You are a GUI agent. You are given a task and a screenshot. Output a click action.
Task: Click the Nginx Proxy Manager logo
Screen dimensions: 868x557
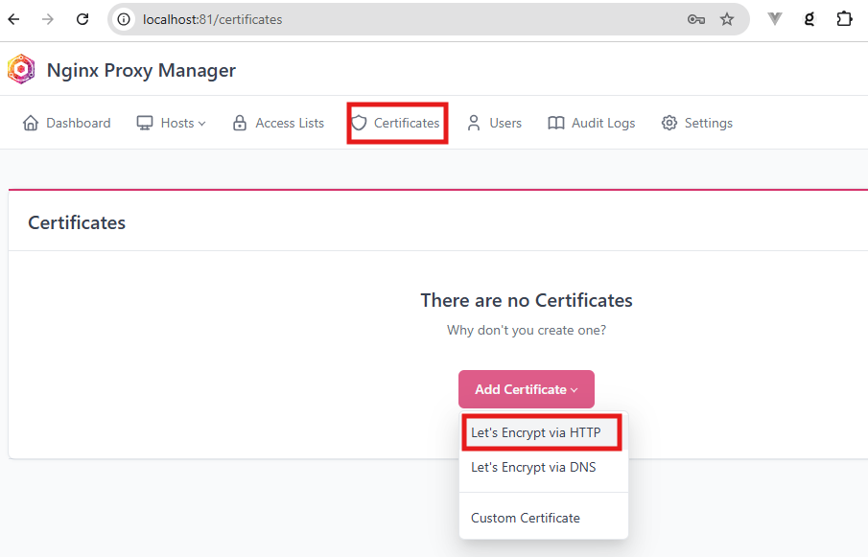(x=21, y=69)
